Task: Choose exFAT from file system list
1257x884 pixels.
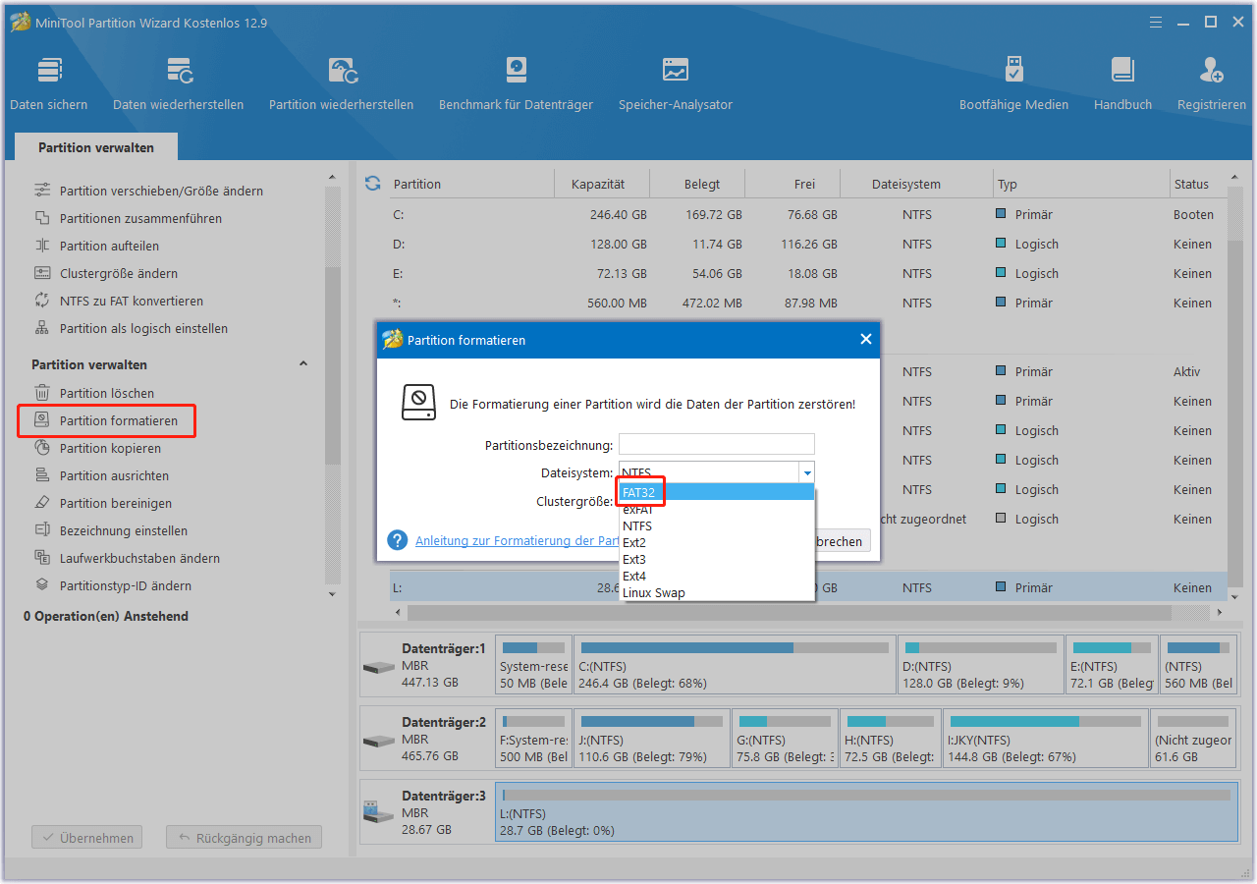Action: [717, 510]
